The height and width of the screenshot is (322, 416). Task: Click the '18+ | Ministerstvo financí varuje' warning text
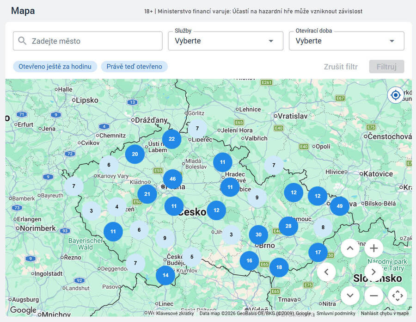coord(253,12)
